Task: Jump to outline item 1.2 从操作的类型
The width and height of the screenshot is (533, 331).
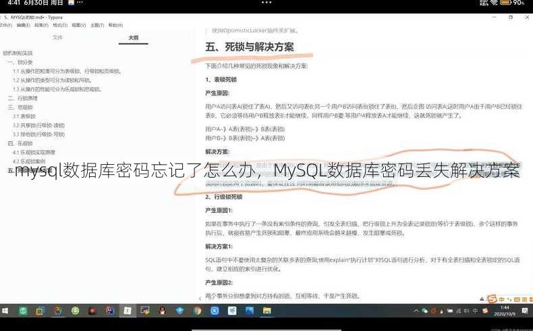Action: (53, 80)
